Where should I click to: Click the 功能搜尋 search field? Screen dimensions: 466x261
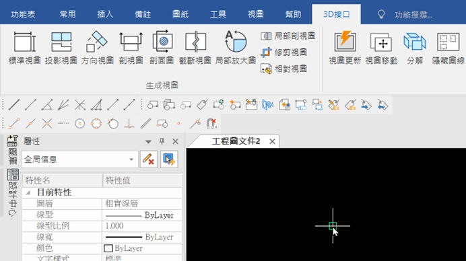click(x=413, y=15)
